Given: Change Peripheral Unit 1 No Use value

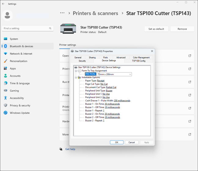Looking at the screenshot, I should [106, 94].
